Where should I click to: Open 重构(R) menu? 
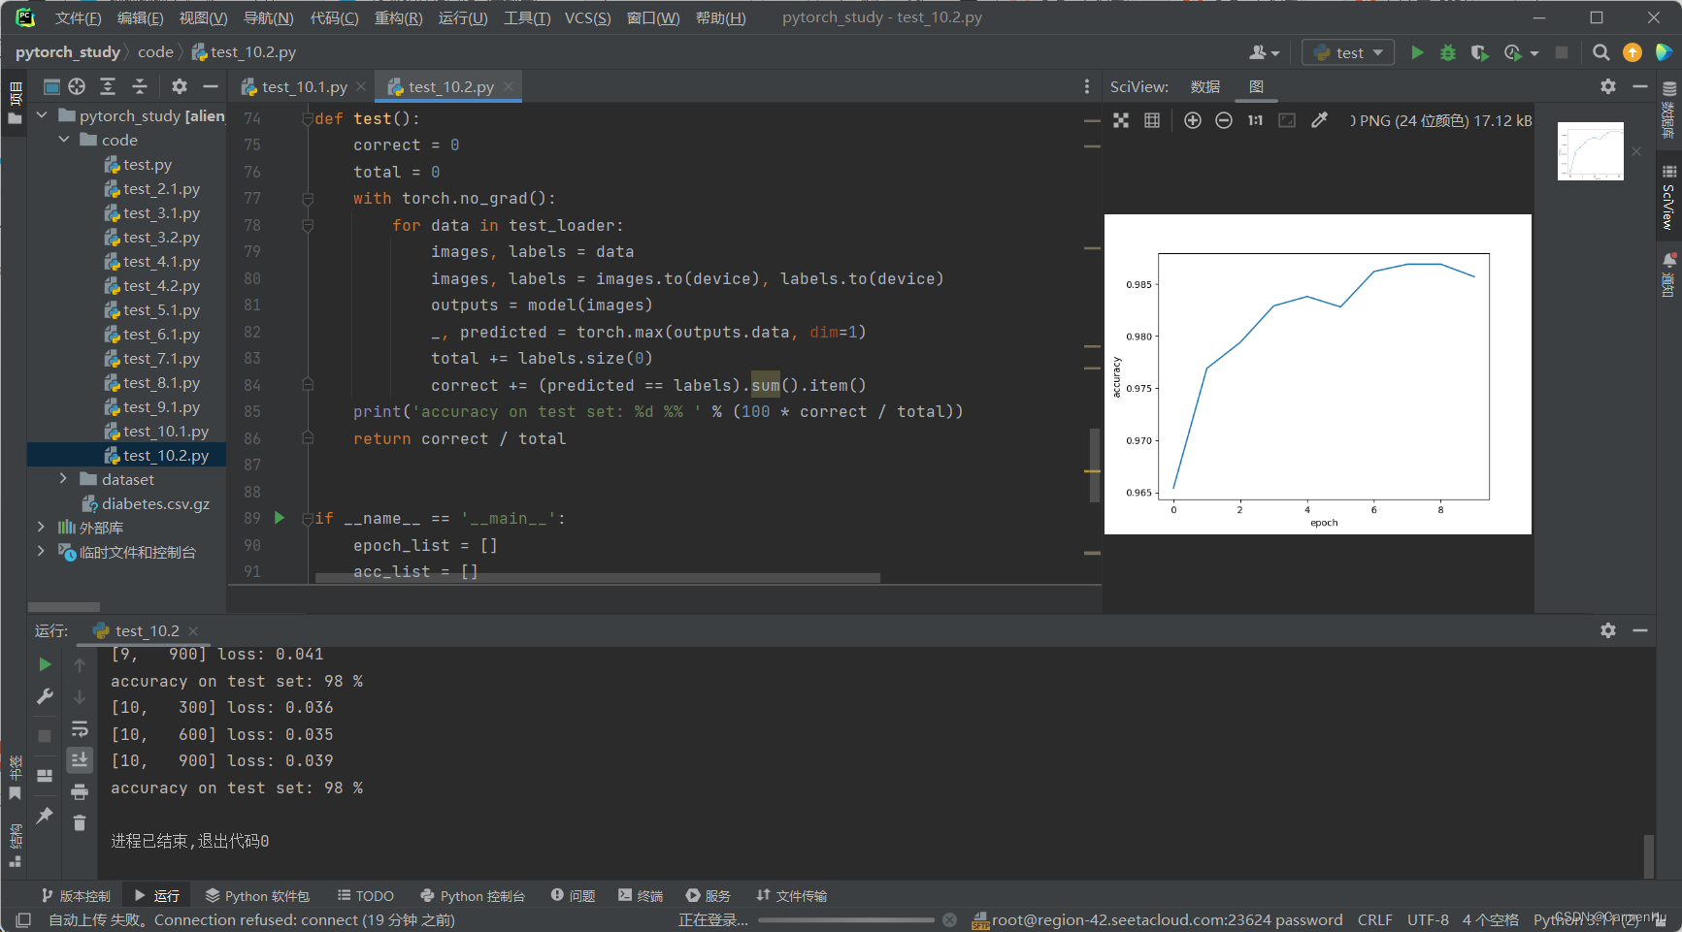398,17
